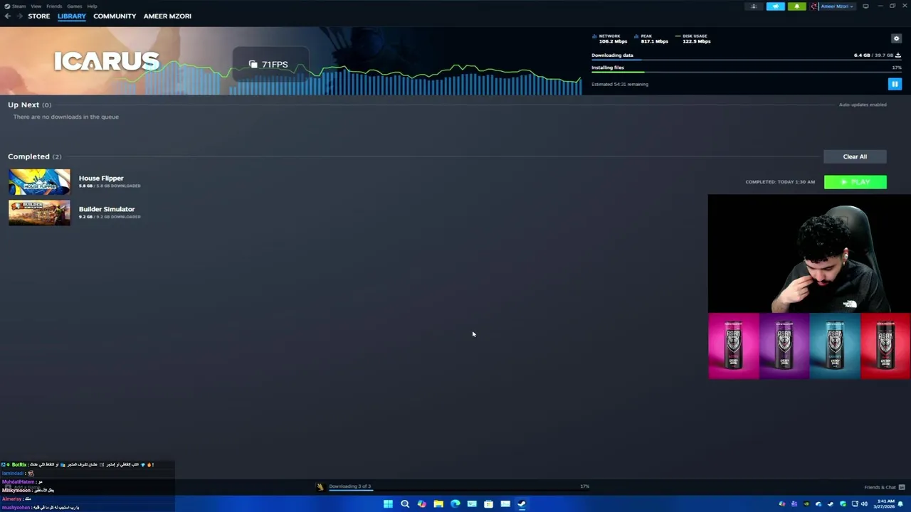Open the Friends menu
The height and width of the screenshot is (512, 911).
54,6
